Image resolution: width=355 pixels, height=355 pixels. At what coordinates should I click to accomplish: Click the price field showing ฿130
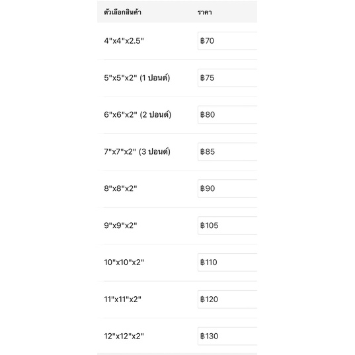[227, 336]
